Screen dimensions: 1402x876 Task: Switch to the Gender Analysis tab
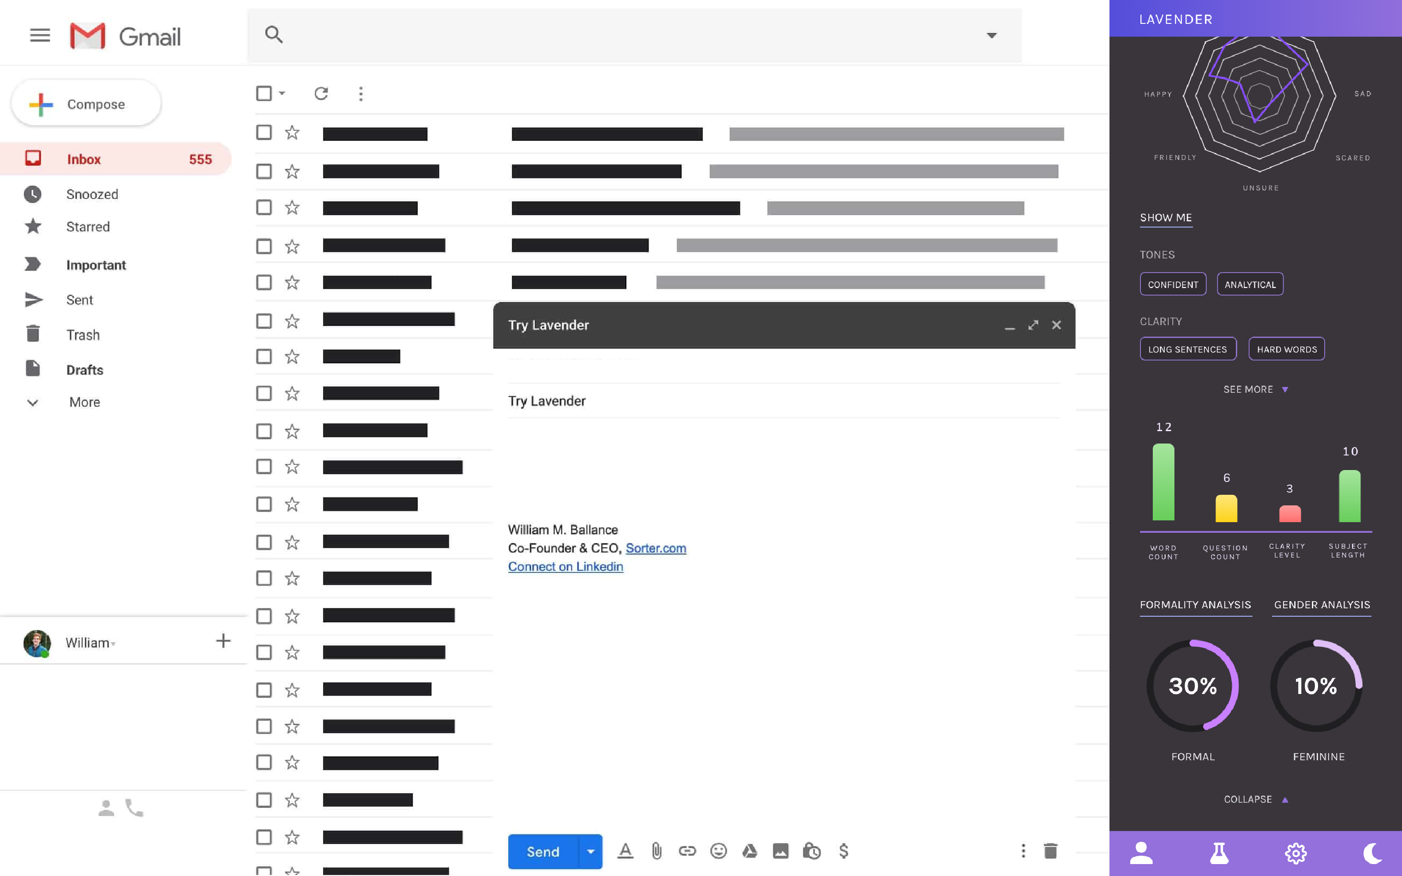point(1322,604)
